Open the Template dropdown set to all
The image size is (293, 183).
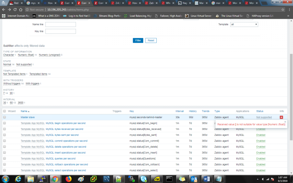point(244,24)
